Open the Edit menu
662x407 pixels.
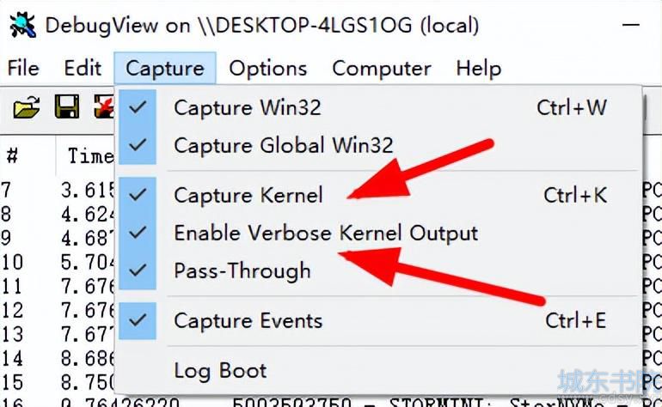(83, 69)
